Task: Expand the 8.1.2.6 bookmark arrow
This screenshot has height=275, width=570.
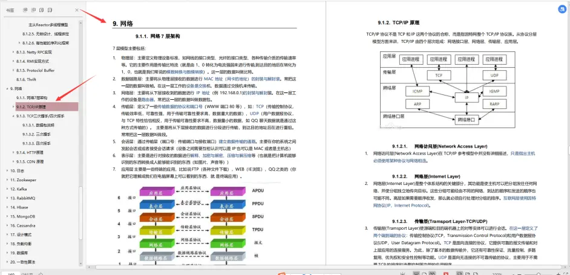Action: coord(19,43)
